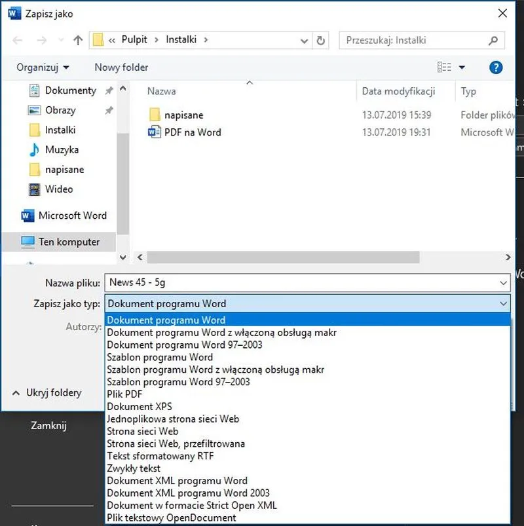Click the up-one-level arrow
Image resolution: width=524 pixels, height=526 pixels.
pyautogui.click(x=77, y=40)
